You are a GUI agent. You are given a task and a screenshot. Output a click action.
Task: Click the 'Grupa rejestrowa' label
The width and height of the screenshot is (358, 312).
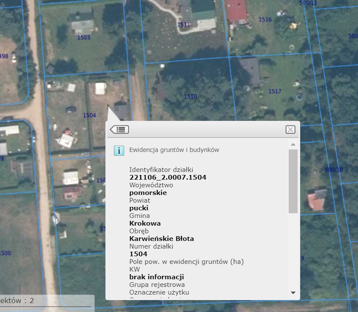pyautogui.click(x=157, y=285)
